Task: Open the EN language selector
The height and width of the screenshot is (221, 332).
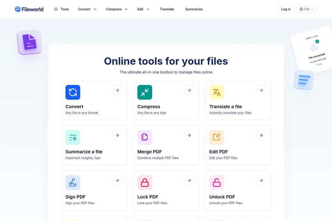Action: point(307,9)
